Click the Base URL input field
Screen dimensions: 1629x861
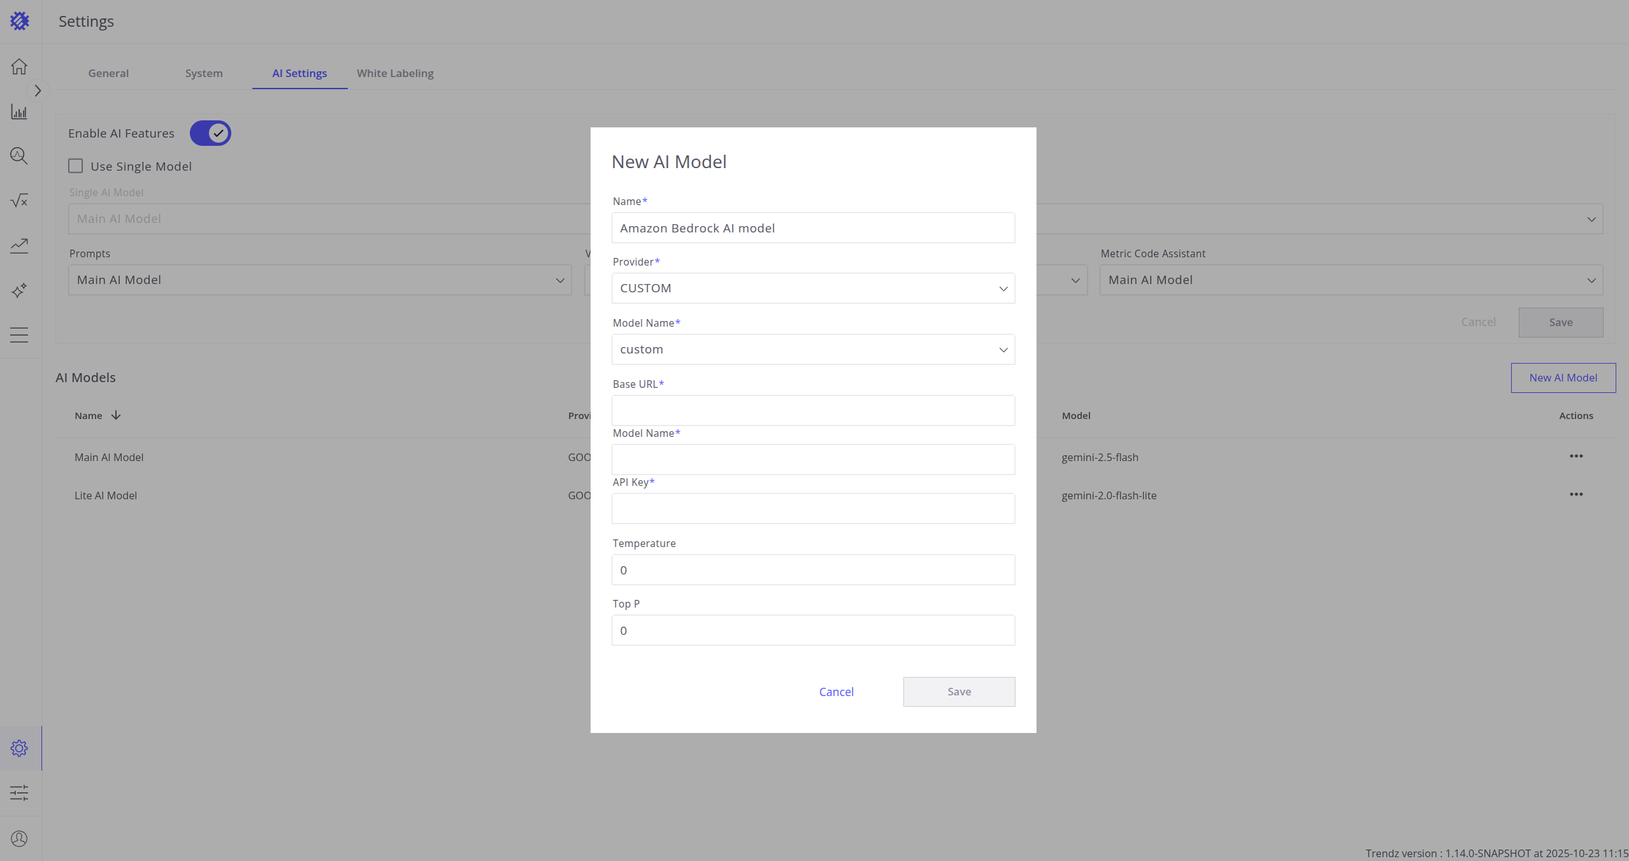[813, 411]
